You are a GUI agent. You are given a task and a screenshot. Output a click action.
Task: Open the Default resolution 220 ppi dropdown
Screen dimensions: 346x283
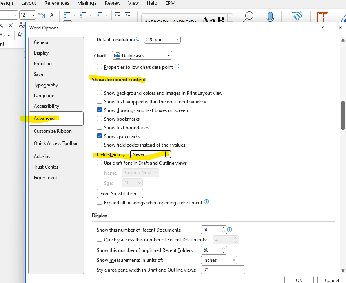(x=162, y=40)
